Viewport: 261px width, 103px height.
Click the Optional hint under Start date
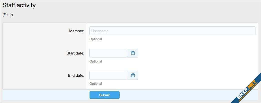tap(96, 61)
